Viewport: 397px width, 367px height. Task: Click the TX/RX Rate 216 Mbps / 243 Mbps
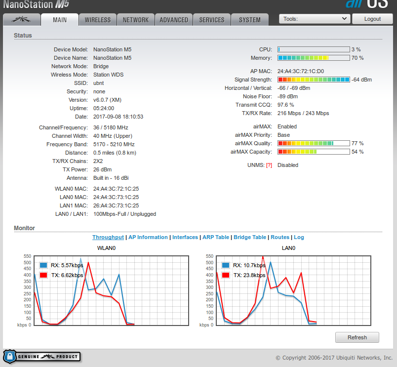[x=303, y=113]
